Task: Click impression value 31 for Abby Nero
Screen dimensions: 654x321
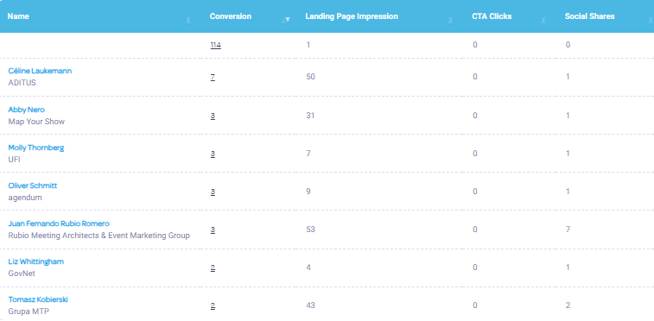Action: click(x=310, y=116)
